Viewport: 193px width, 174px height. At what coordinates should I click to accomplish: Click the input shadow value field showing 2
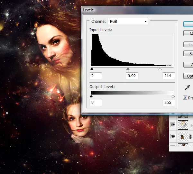[96, 76]
